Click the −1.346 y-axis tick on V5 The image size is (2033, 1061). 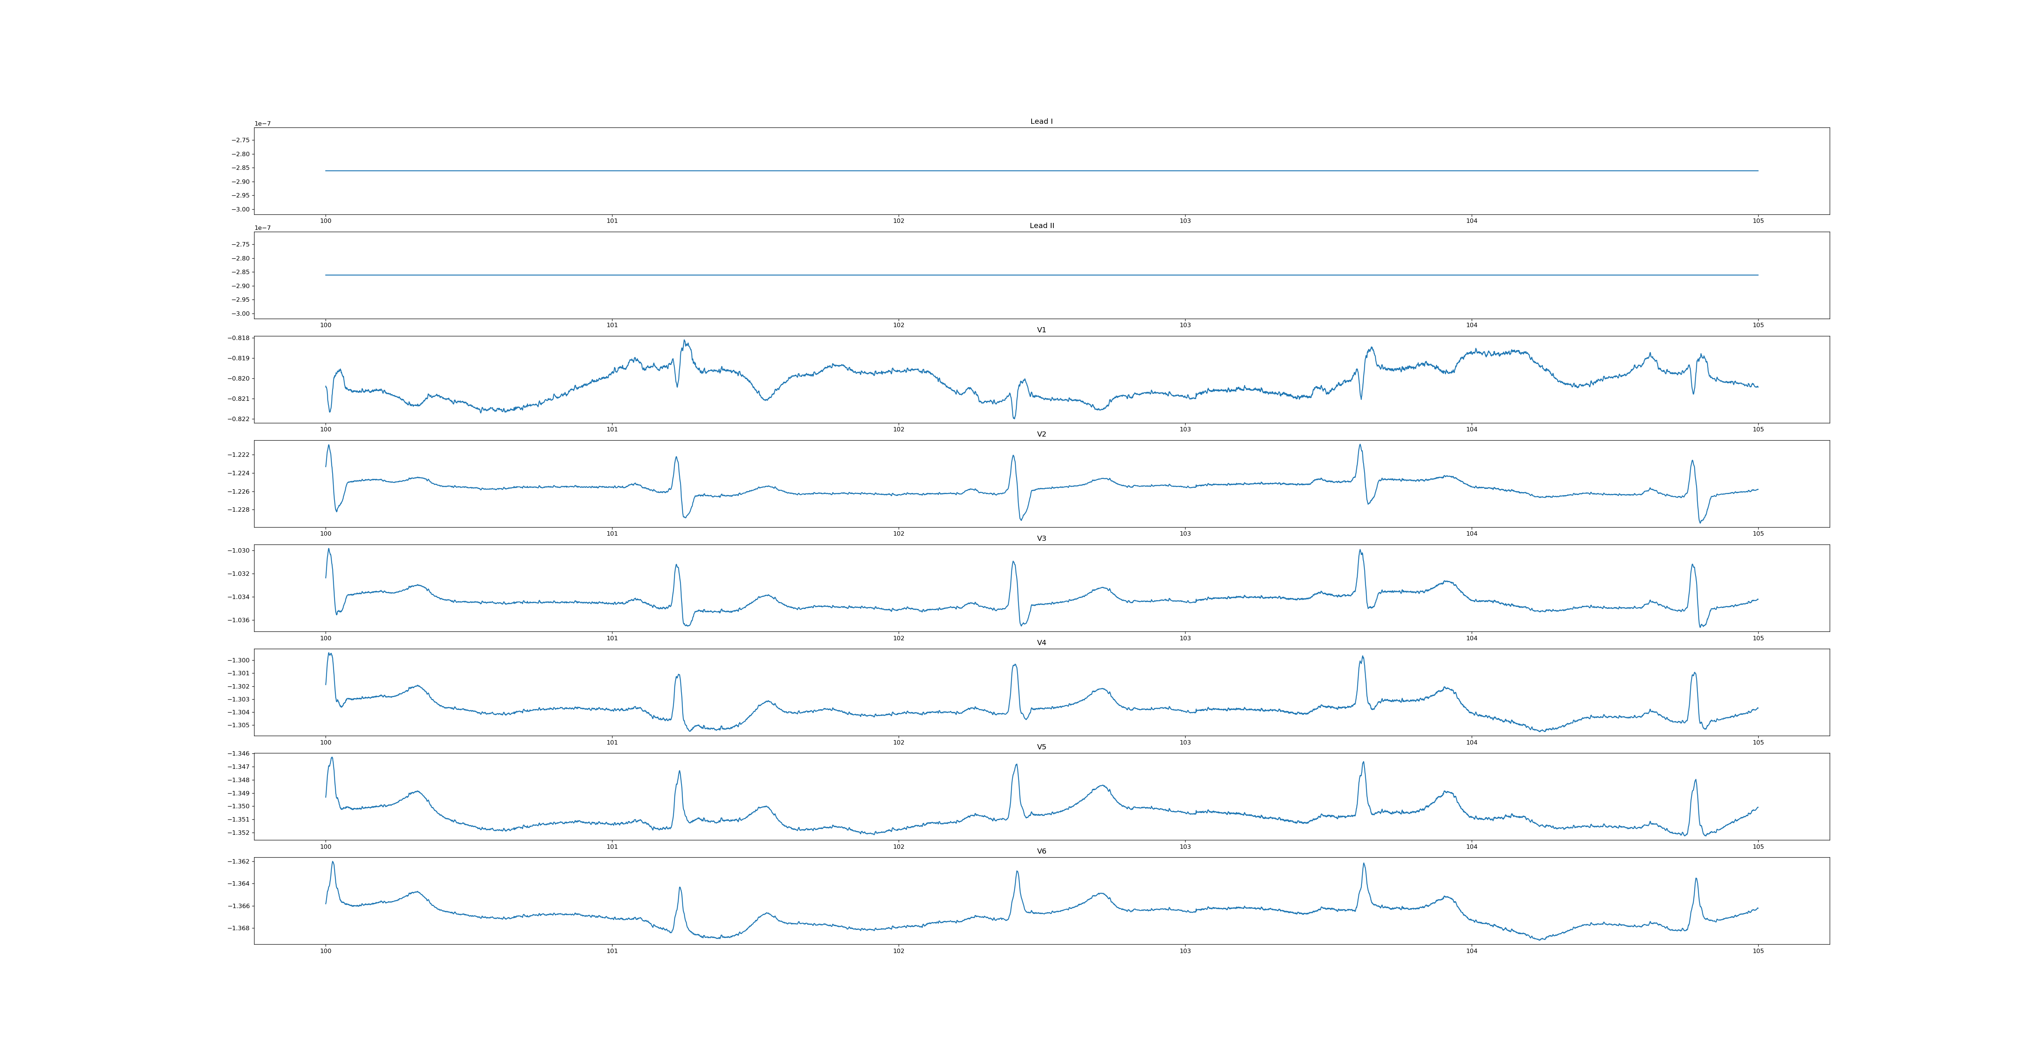point(239,754)
